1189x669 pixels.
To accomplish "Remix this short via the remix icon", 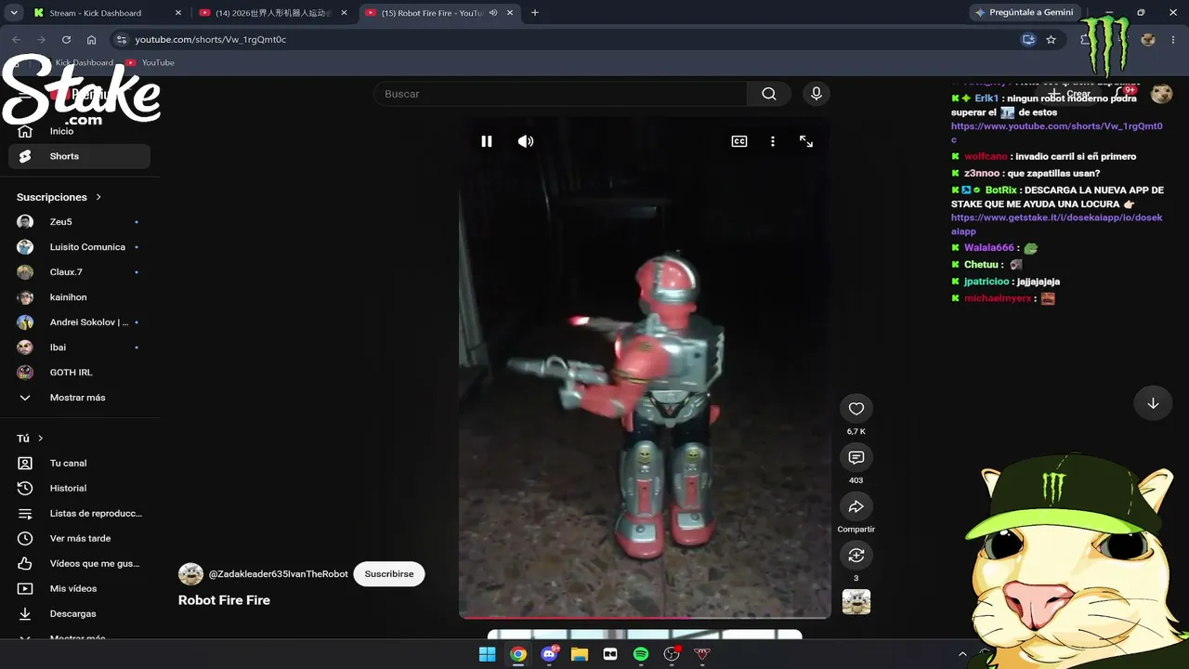I will pos(856,555).
